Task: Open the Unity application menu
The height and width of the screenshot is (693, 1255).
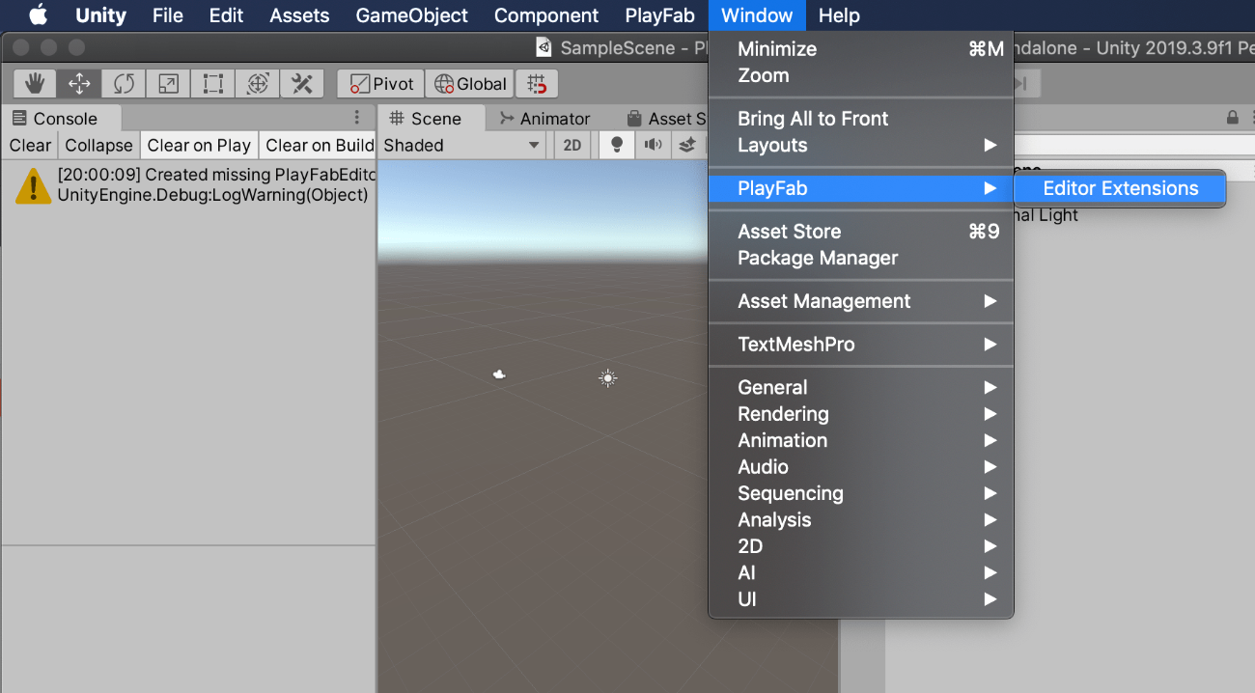Action: (101, 15)
